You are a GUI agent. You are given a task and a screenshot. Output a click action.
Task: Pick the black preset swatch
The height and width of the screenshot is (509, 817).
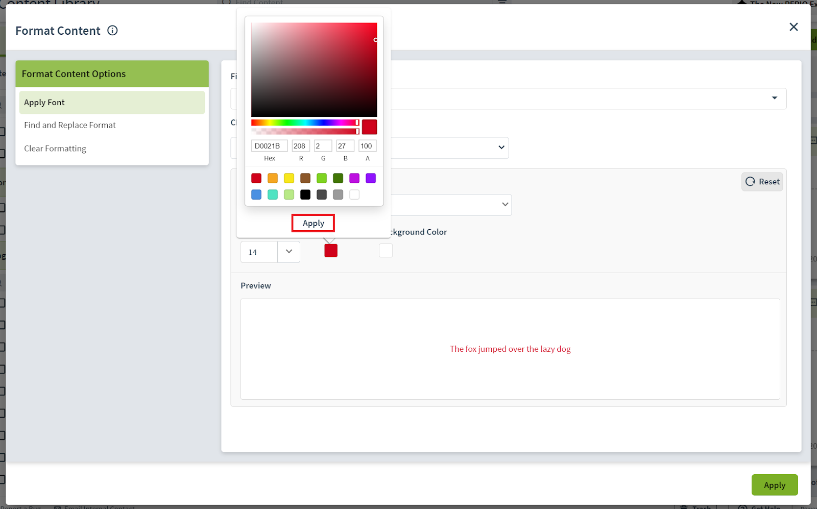(x=305, y=195)
